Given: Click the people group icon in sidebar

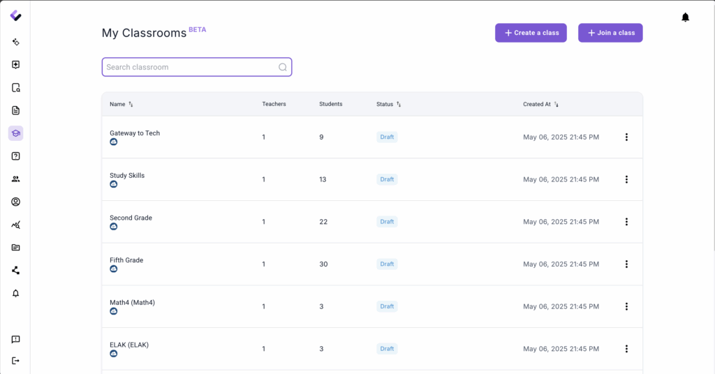Looking at the screenshot, I should [15, 179].
